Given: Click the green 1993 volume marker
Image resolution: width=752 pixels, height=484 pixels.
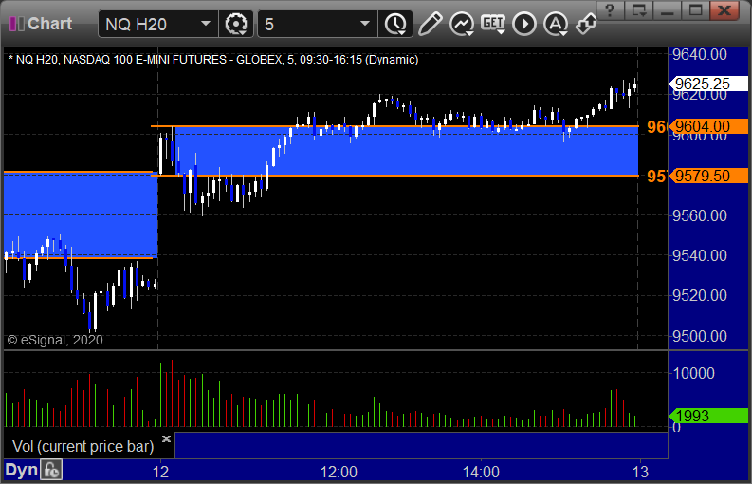Looking at the screenshot, I should click(x=707, y=416).
